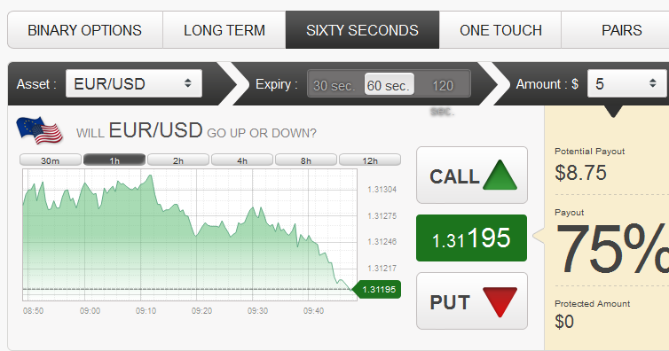Click the 1h chart range button
The height and width of the screenshot is (351, 669).
[114, 160]
